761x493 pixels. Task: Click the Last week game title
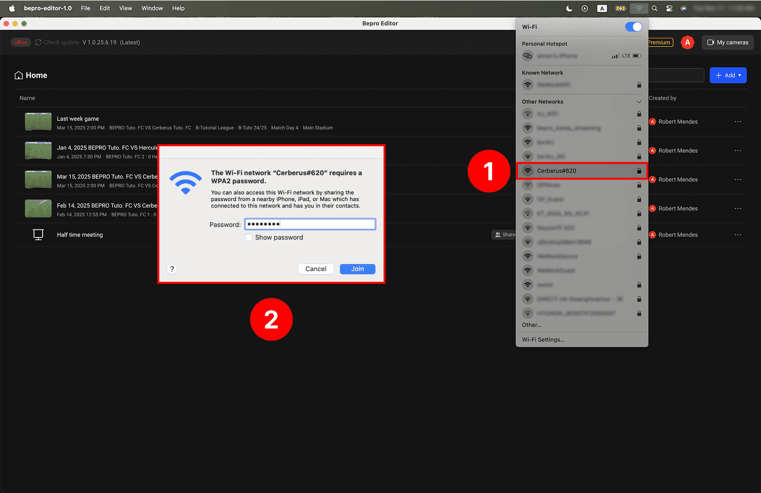[78, 119]
